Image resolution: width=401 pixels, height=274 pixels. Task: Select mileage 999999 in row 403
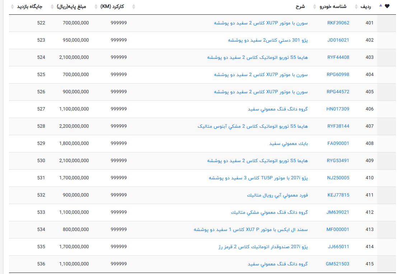point(119,57)
